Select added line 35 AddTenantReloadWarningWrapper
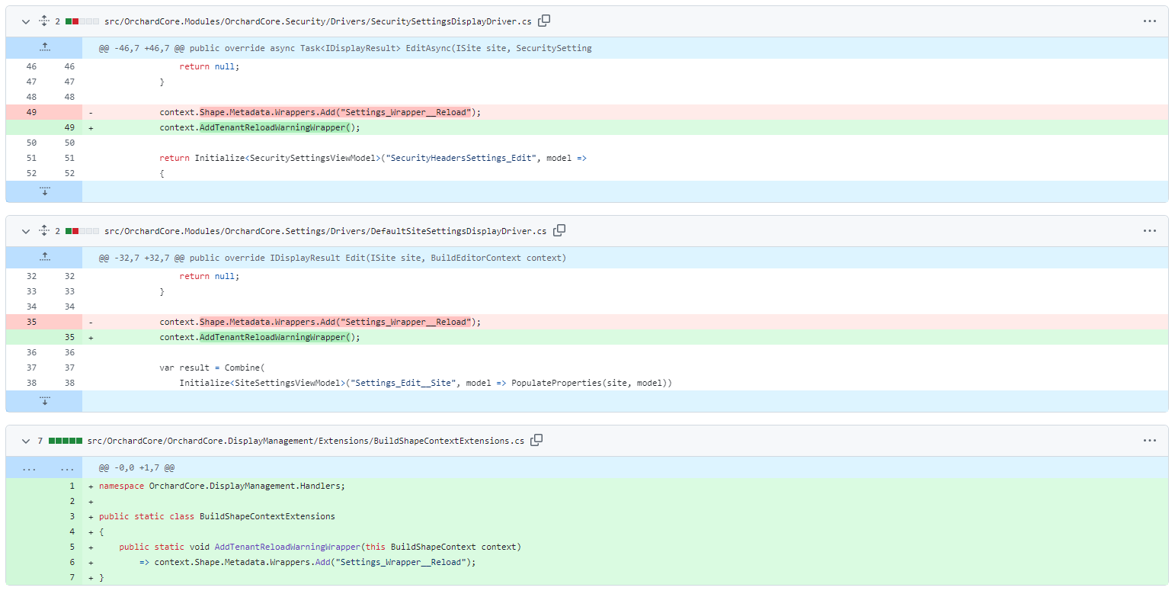The width and height of the screenshot is (1175, 594). (x=259, y=337)
